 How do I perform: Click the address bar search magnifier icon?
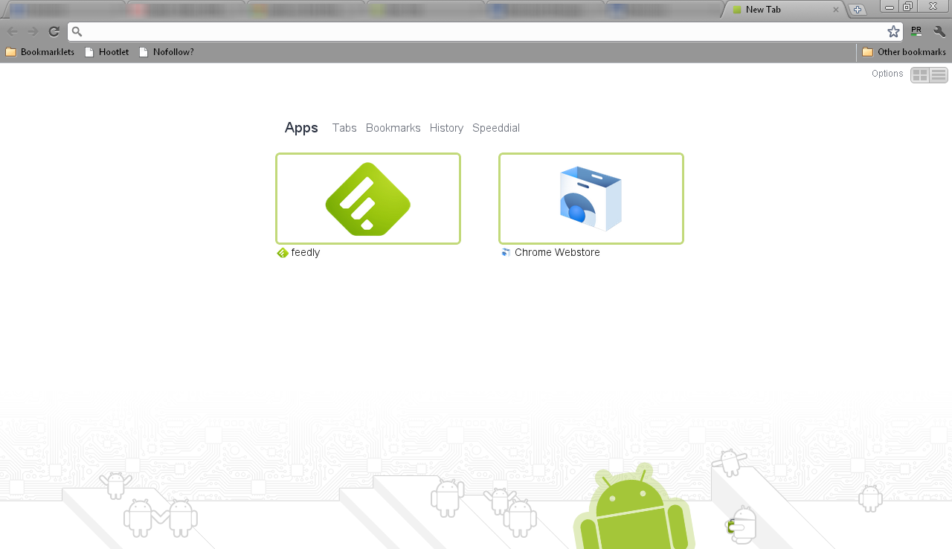77,31
